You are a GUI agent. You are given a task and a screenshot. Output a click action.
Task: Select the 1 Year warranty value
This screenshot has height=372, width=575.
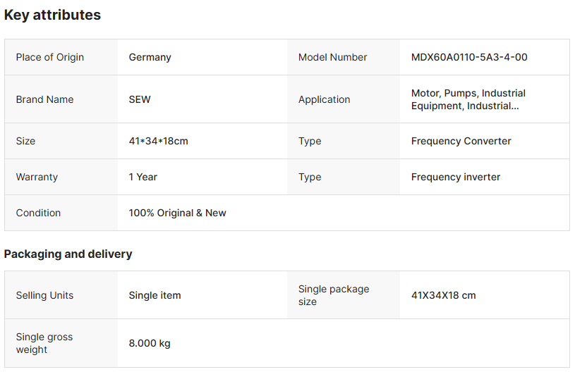143,177
